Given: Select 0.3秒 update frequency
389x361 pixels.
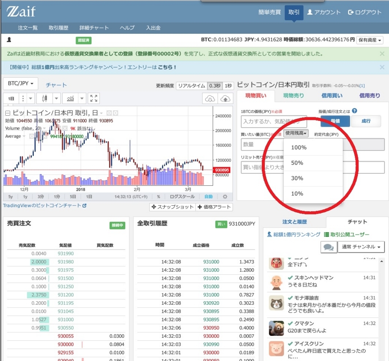Looking at the screenshot, I should click(x=215, y=86).
